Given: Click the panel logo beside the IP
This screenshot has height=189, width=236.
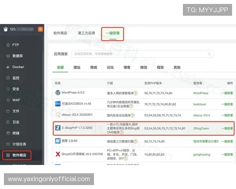Looking at the screenshot, I should [x=6, y=29].
